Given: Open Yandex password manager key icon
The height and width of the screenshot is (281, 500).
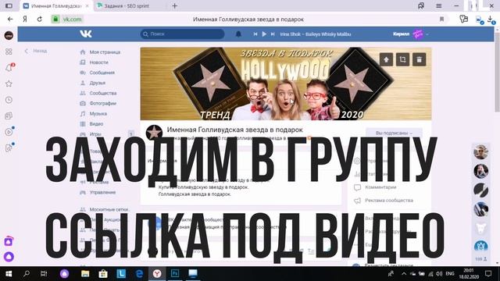Looking at the screenshot, I should 463,19.
